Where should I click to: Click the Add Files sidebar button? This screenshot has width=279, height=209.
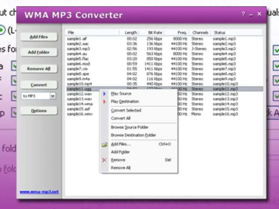point(39,37)
